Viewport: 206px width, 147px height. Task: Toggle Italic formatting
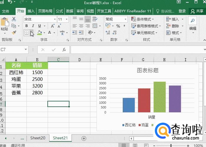[33, 26]
